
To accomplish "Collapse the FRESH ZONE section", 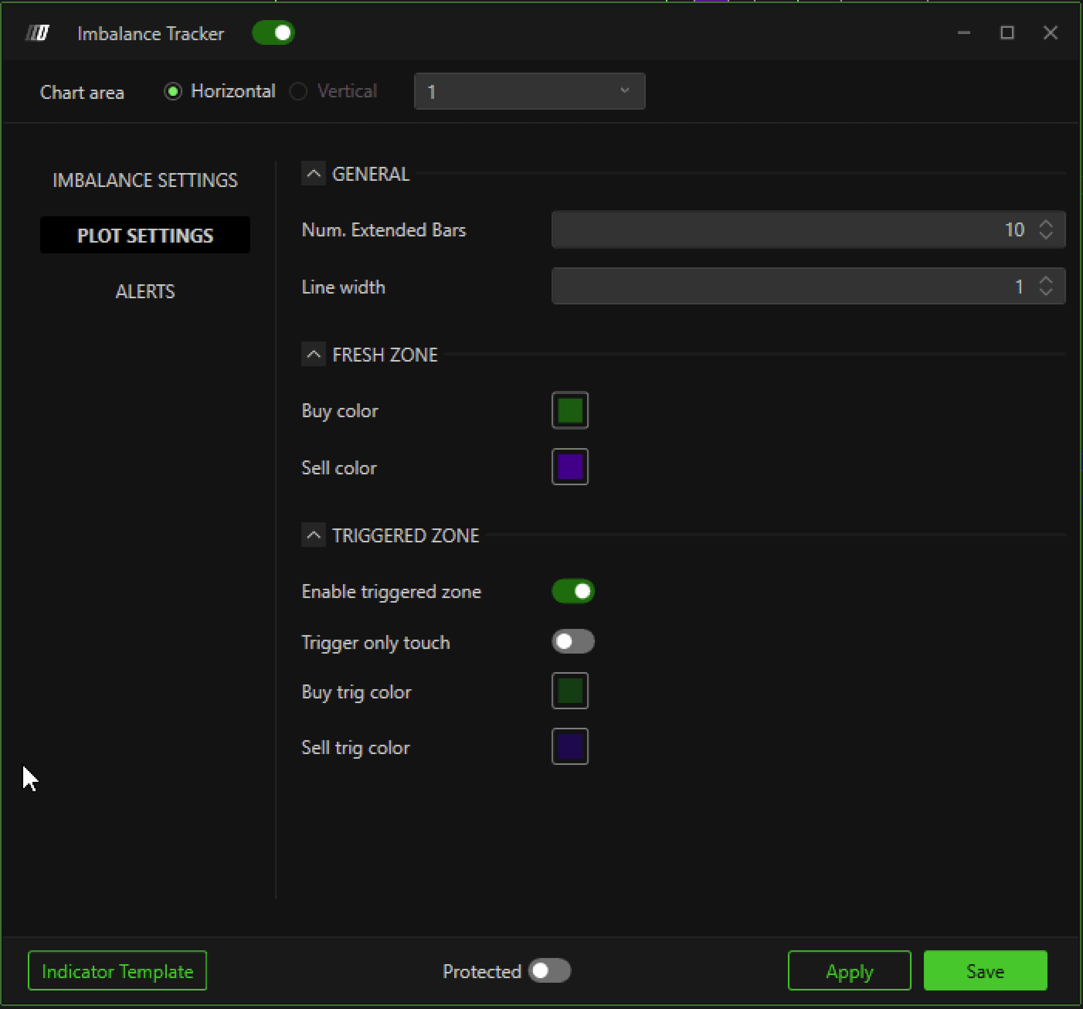I will coord(313,355).
